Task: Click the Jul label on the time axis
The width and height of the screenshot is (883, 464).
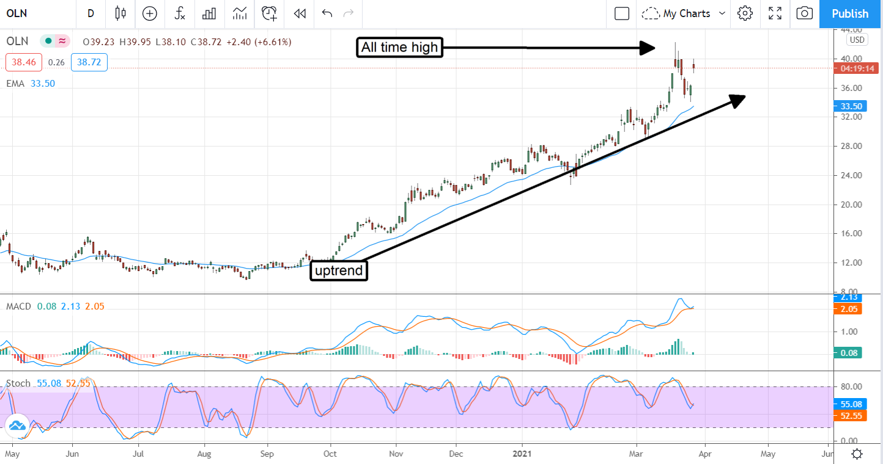Action: point(138,454)
